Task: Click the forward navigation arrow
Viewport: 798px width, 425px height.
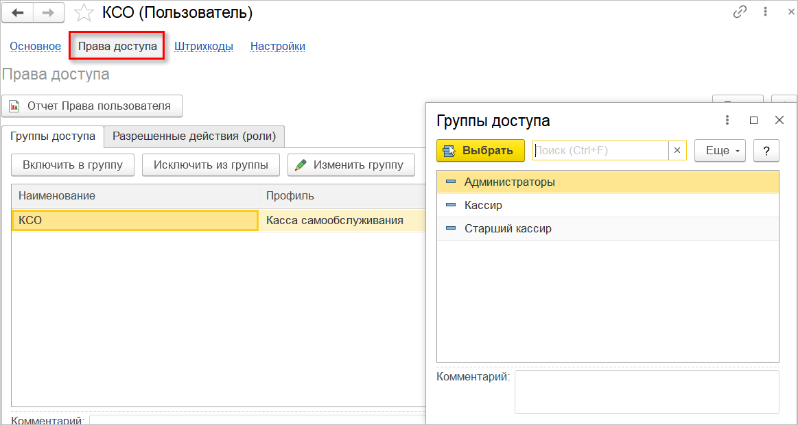Action: 49,12
